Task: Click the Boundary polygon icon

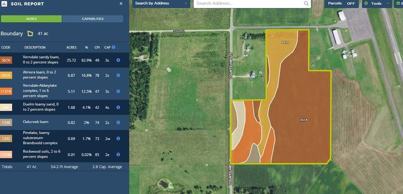Action: (x=30, y=33)
